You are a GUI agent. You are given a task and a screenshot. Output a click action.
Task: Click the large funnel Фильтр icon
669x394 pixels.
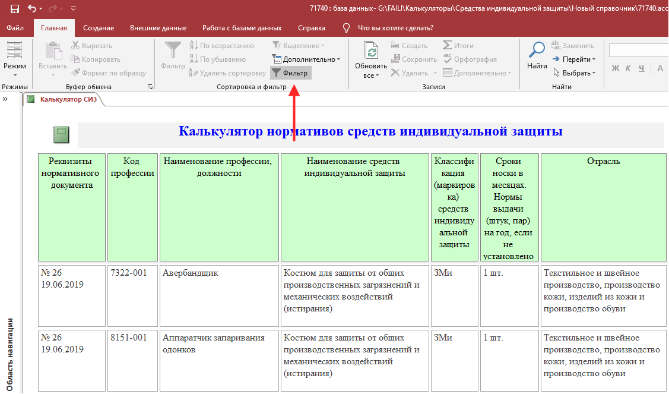point(173,51)
